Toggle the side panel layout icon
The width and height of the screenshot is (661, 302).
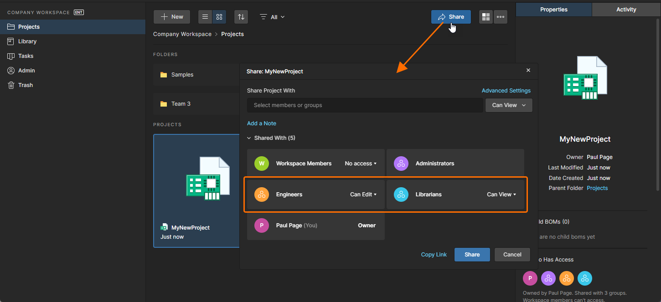coord(486,17)
